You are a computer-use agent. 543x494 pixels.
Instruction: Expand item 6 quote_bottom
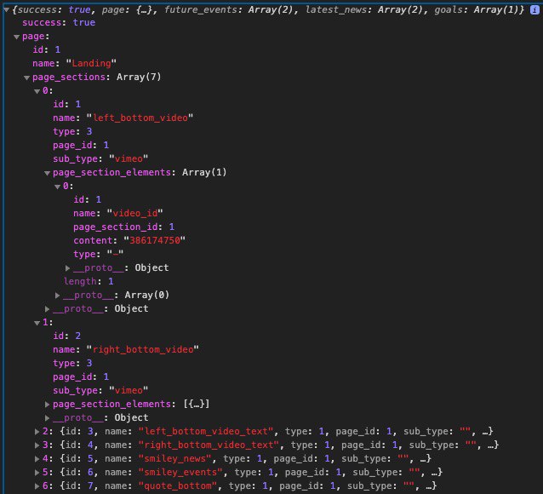37,486
